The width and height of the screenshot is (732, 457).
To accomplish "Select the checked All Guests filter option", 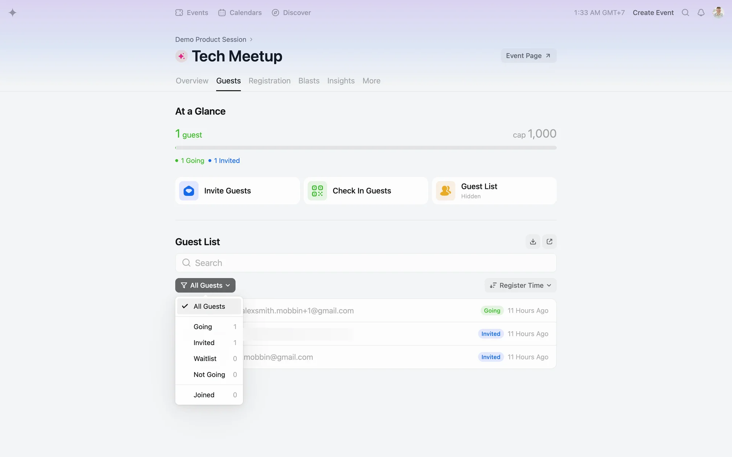I will click(209, 307).
